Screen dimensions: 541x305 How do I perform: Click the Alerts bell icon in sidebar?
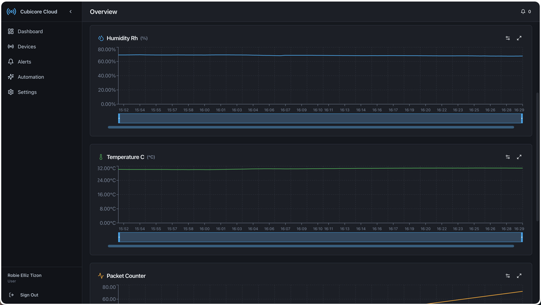click(x=11, y=62)
